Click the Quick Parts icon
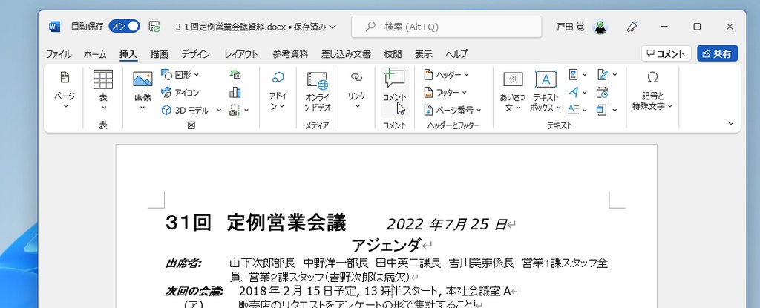 click(574, 75)
